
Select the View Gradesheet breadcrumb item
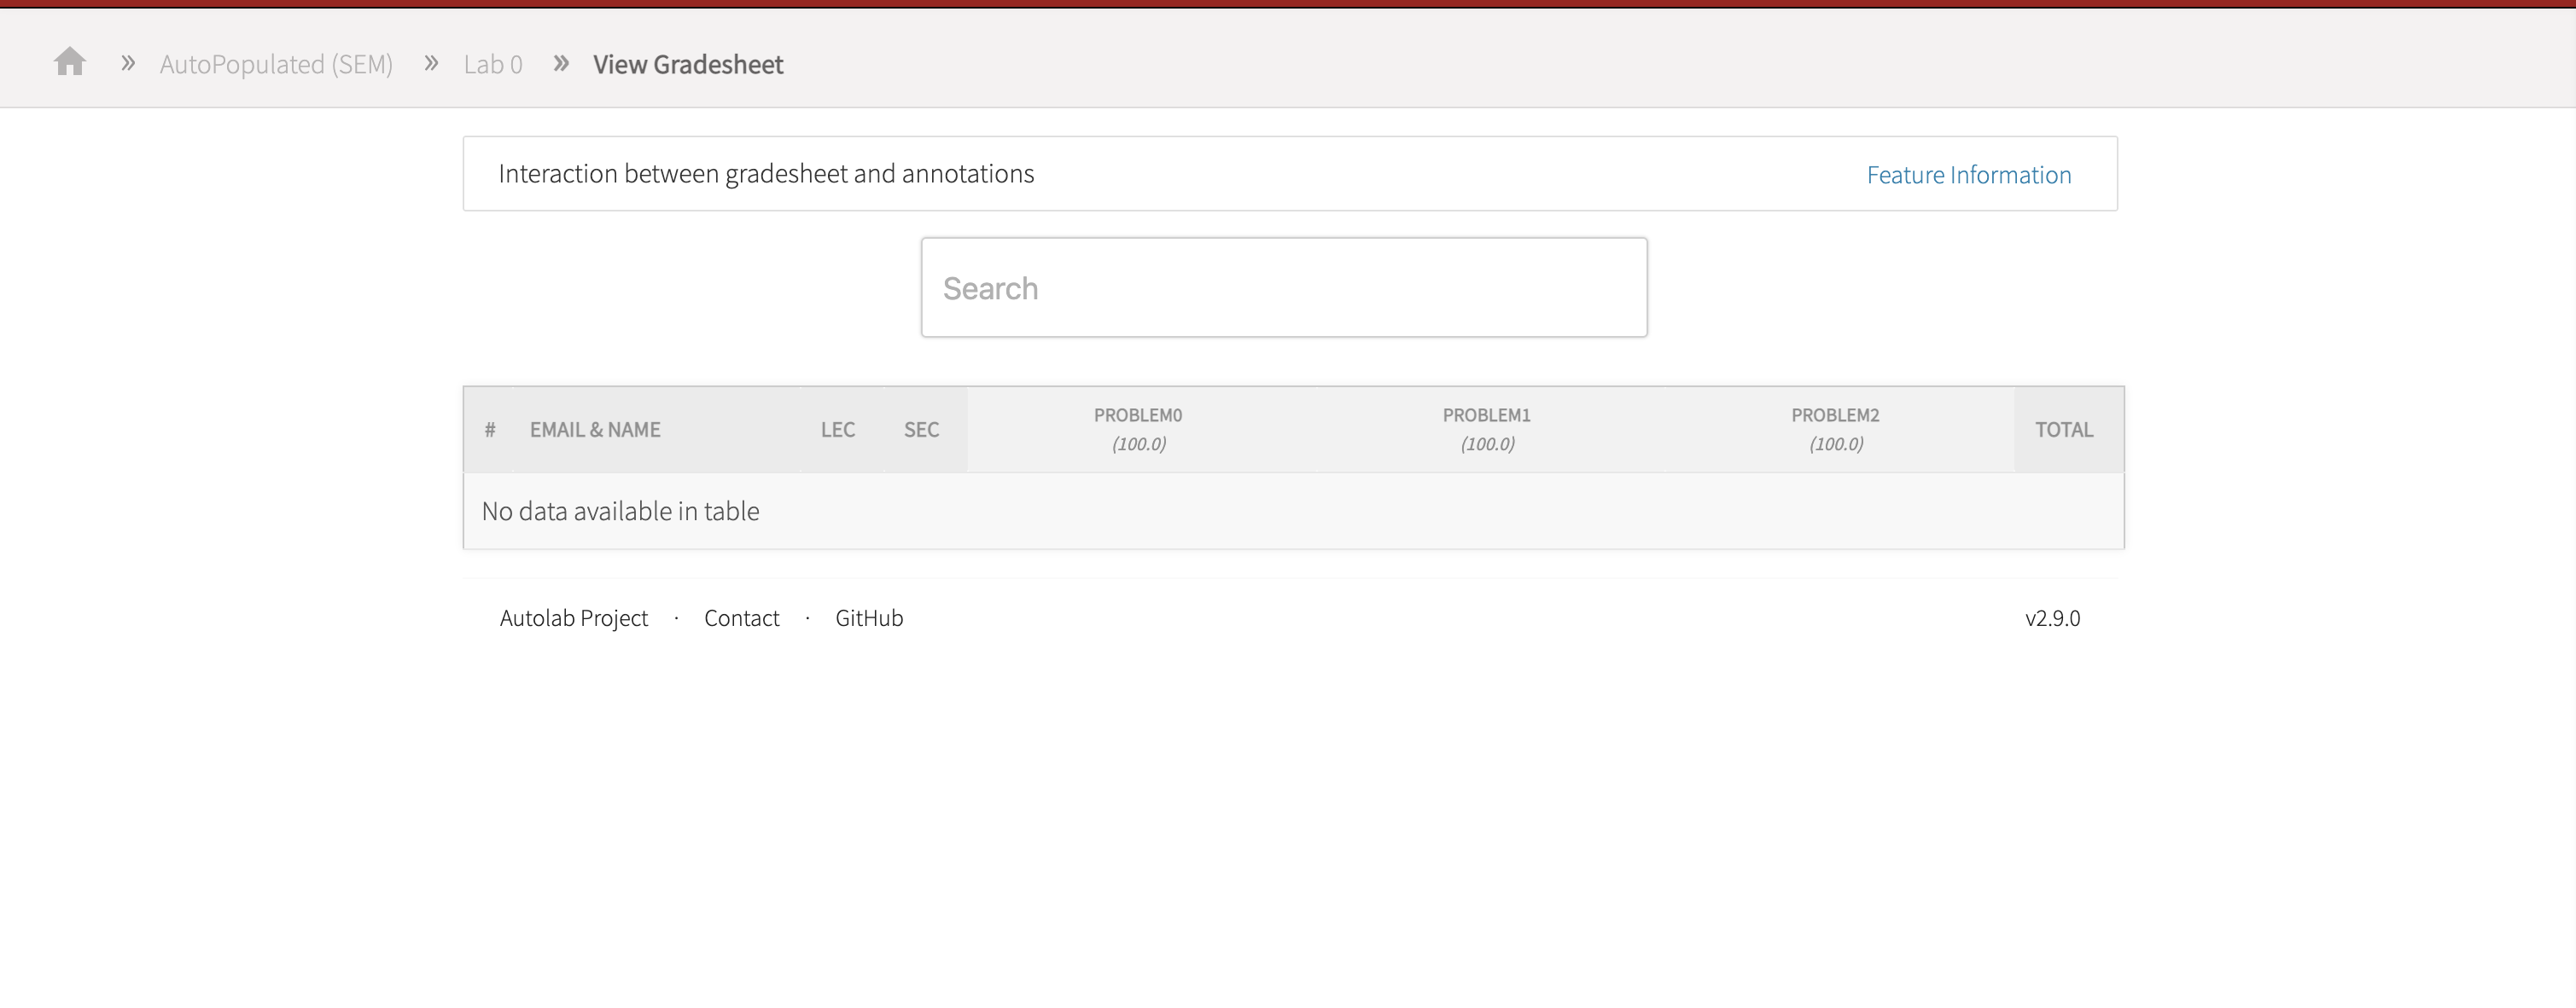[688, 64]
